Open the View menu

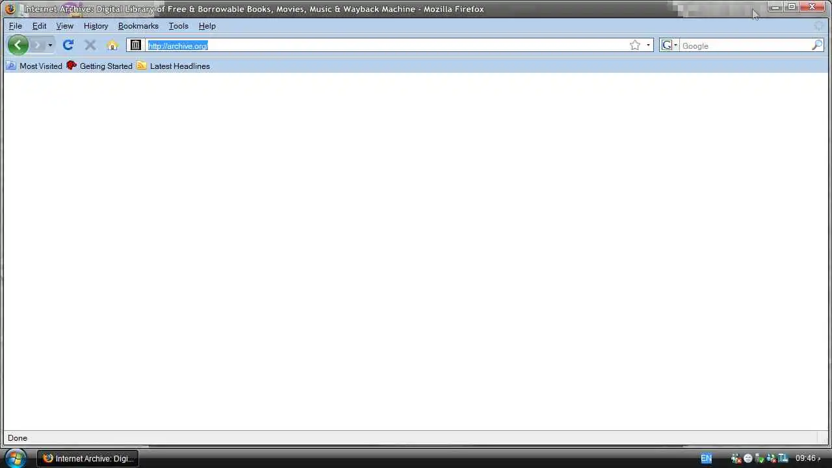pyautogui.click(x=65, y=26)
